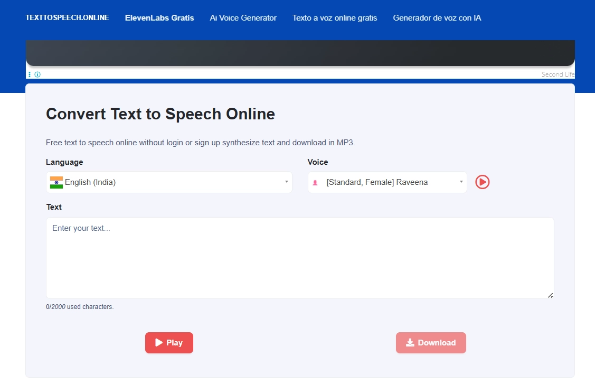The width and height of the screenshot is (595, 384).
Task: Expand the voice list using its chevron arrow
Action: tap(460, 182)
